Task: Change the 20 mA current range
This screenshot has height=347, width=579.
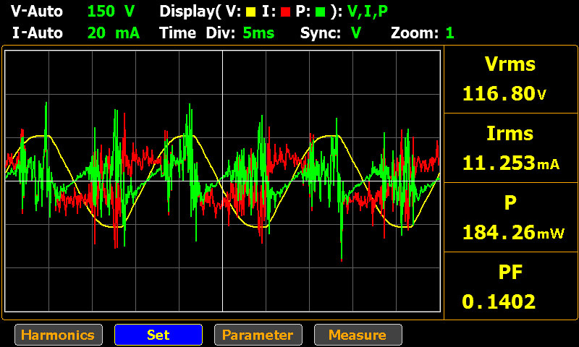Action: [x=114, y=33]
